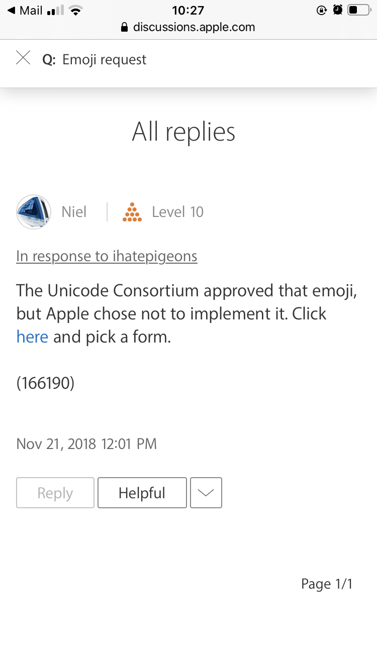Tap the orientation lock status icon
This screenshot has height=670, width=377.
(322, 11)
